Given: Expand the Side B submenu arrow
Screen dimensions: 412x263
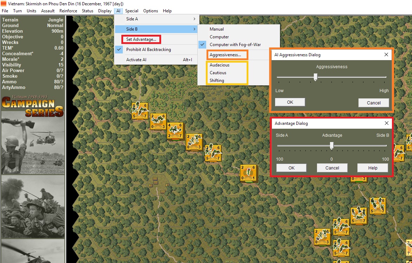Looking at the screenshot, I should [195, 29].
